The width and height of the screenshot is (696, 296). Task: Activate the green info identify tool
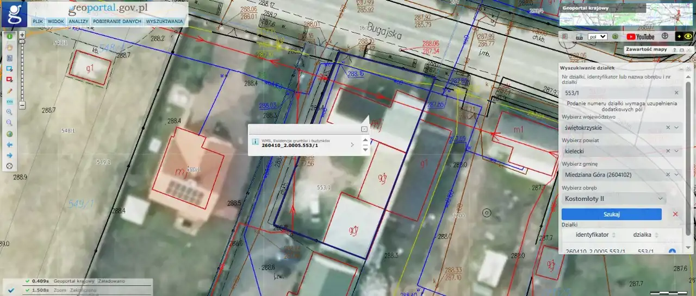[x=9, y=35]
